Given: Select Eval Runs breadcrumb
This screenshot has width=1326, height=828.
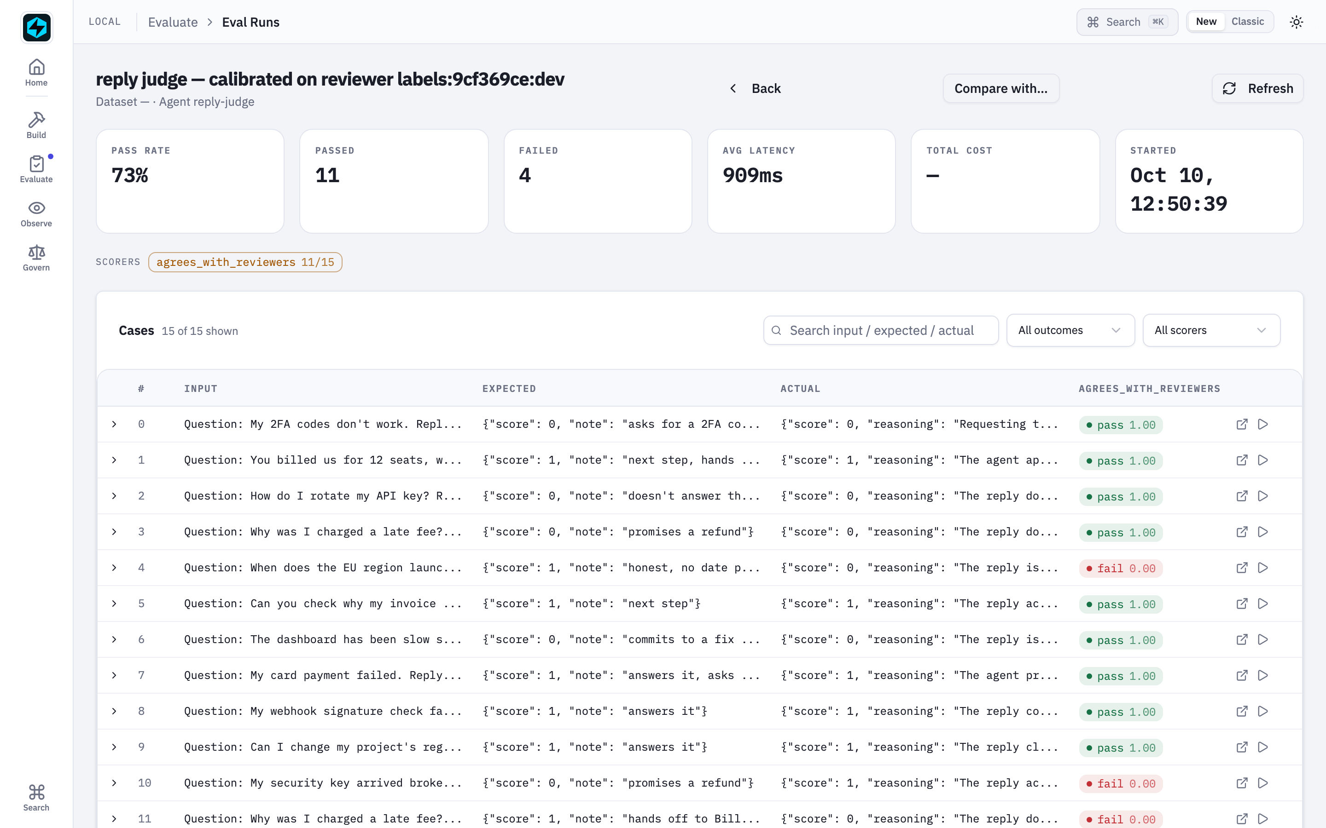Looking at the screenshot, I should (x=250, y=22).
